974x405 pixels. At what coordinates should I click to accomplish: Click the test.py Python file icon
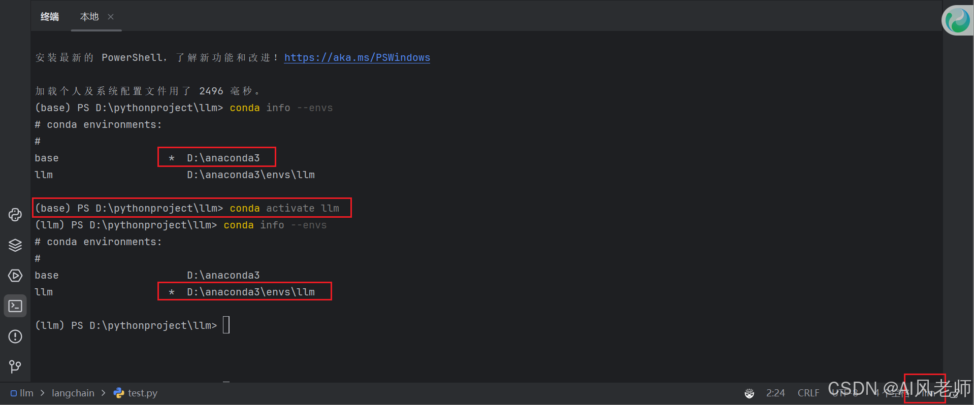pyautogui.click(x=119, y=393)
